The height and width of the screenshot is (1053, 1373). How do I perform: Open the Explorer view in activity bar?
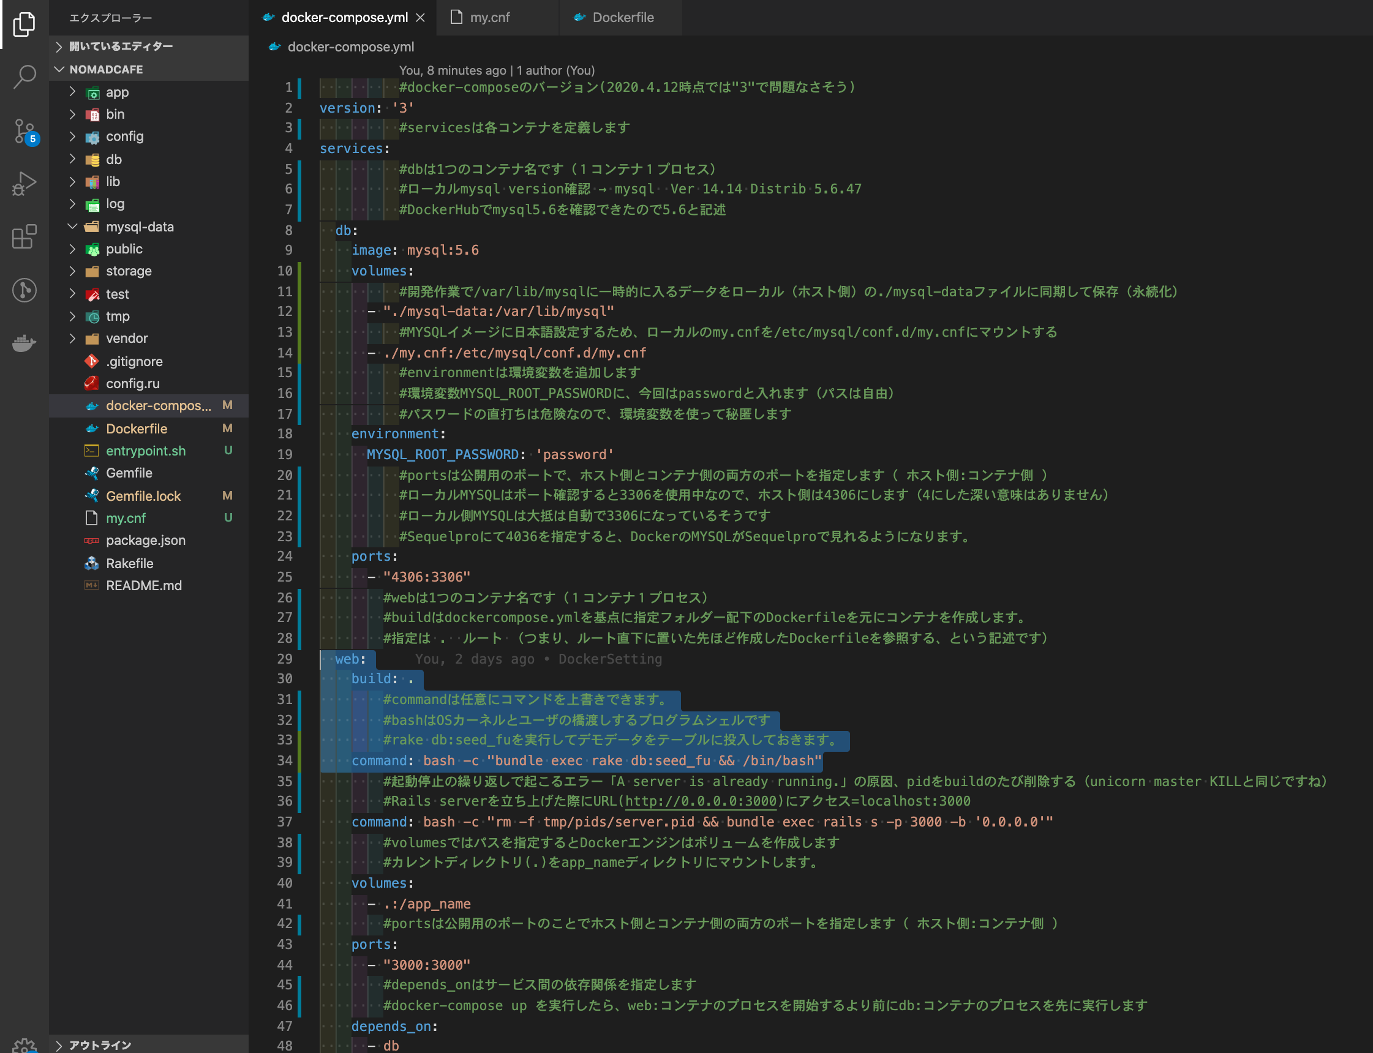click(24, 24)
